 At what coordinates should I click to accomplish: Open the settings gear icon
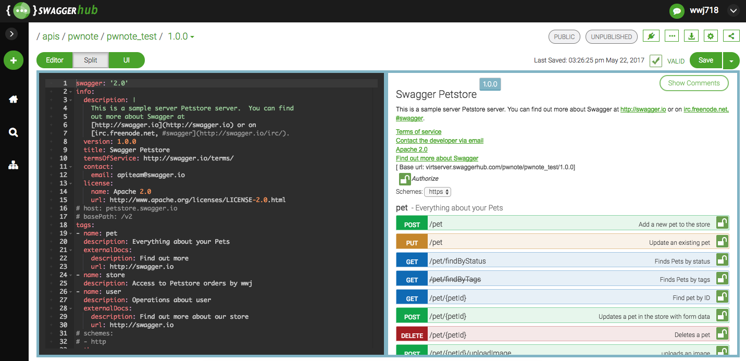711,36
